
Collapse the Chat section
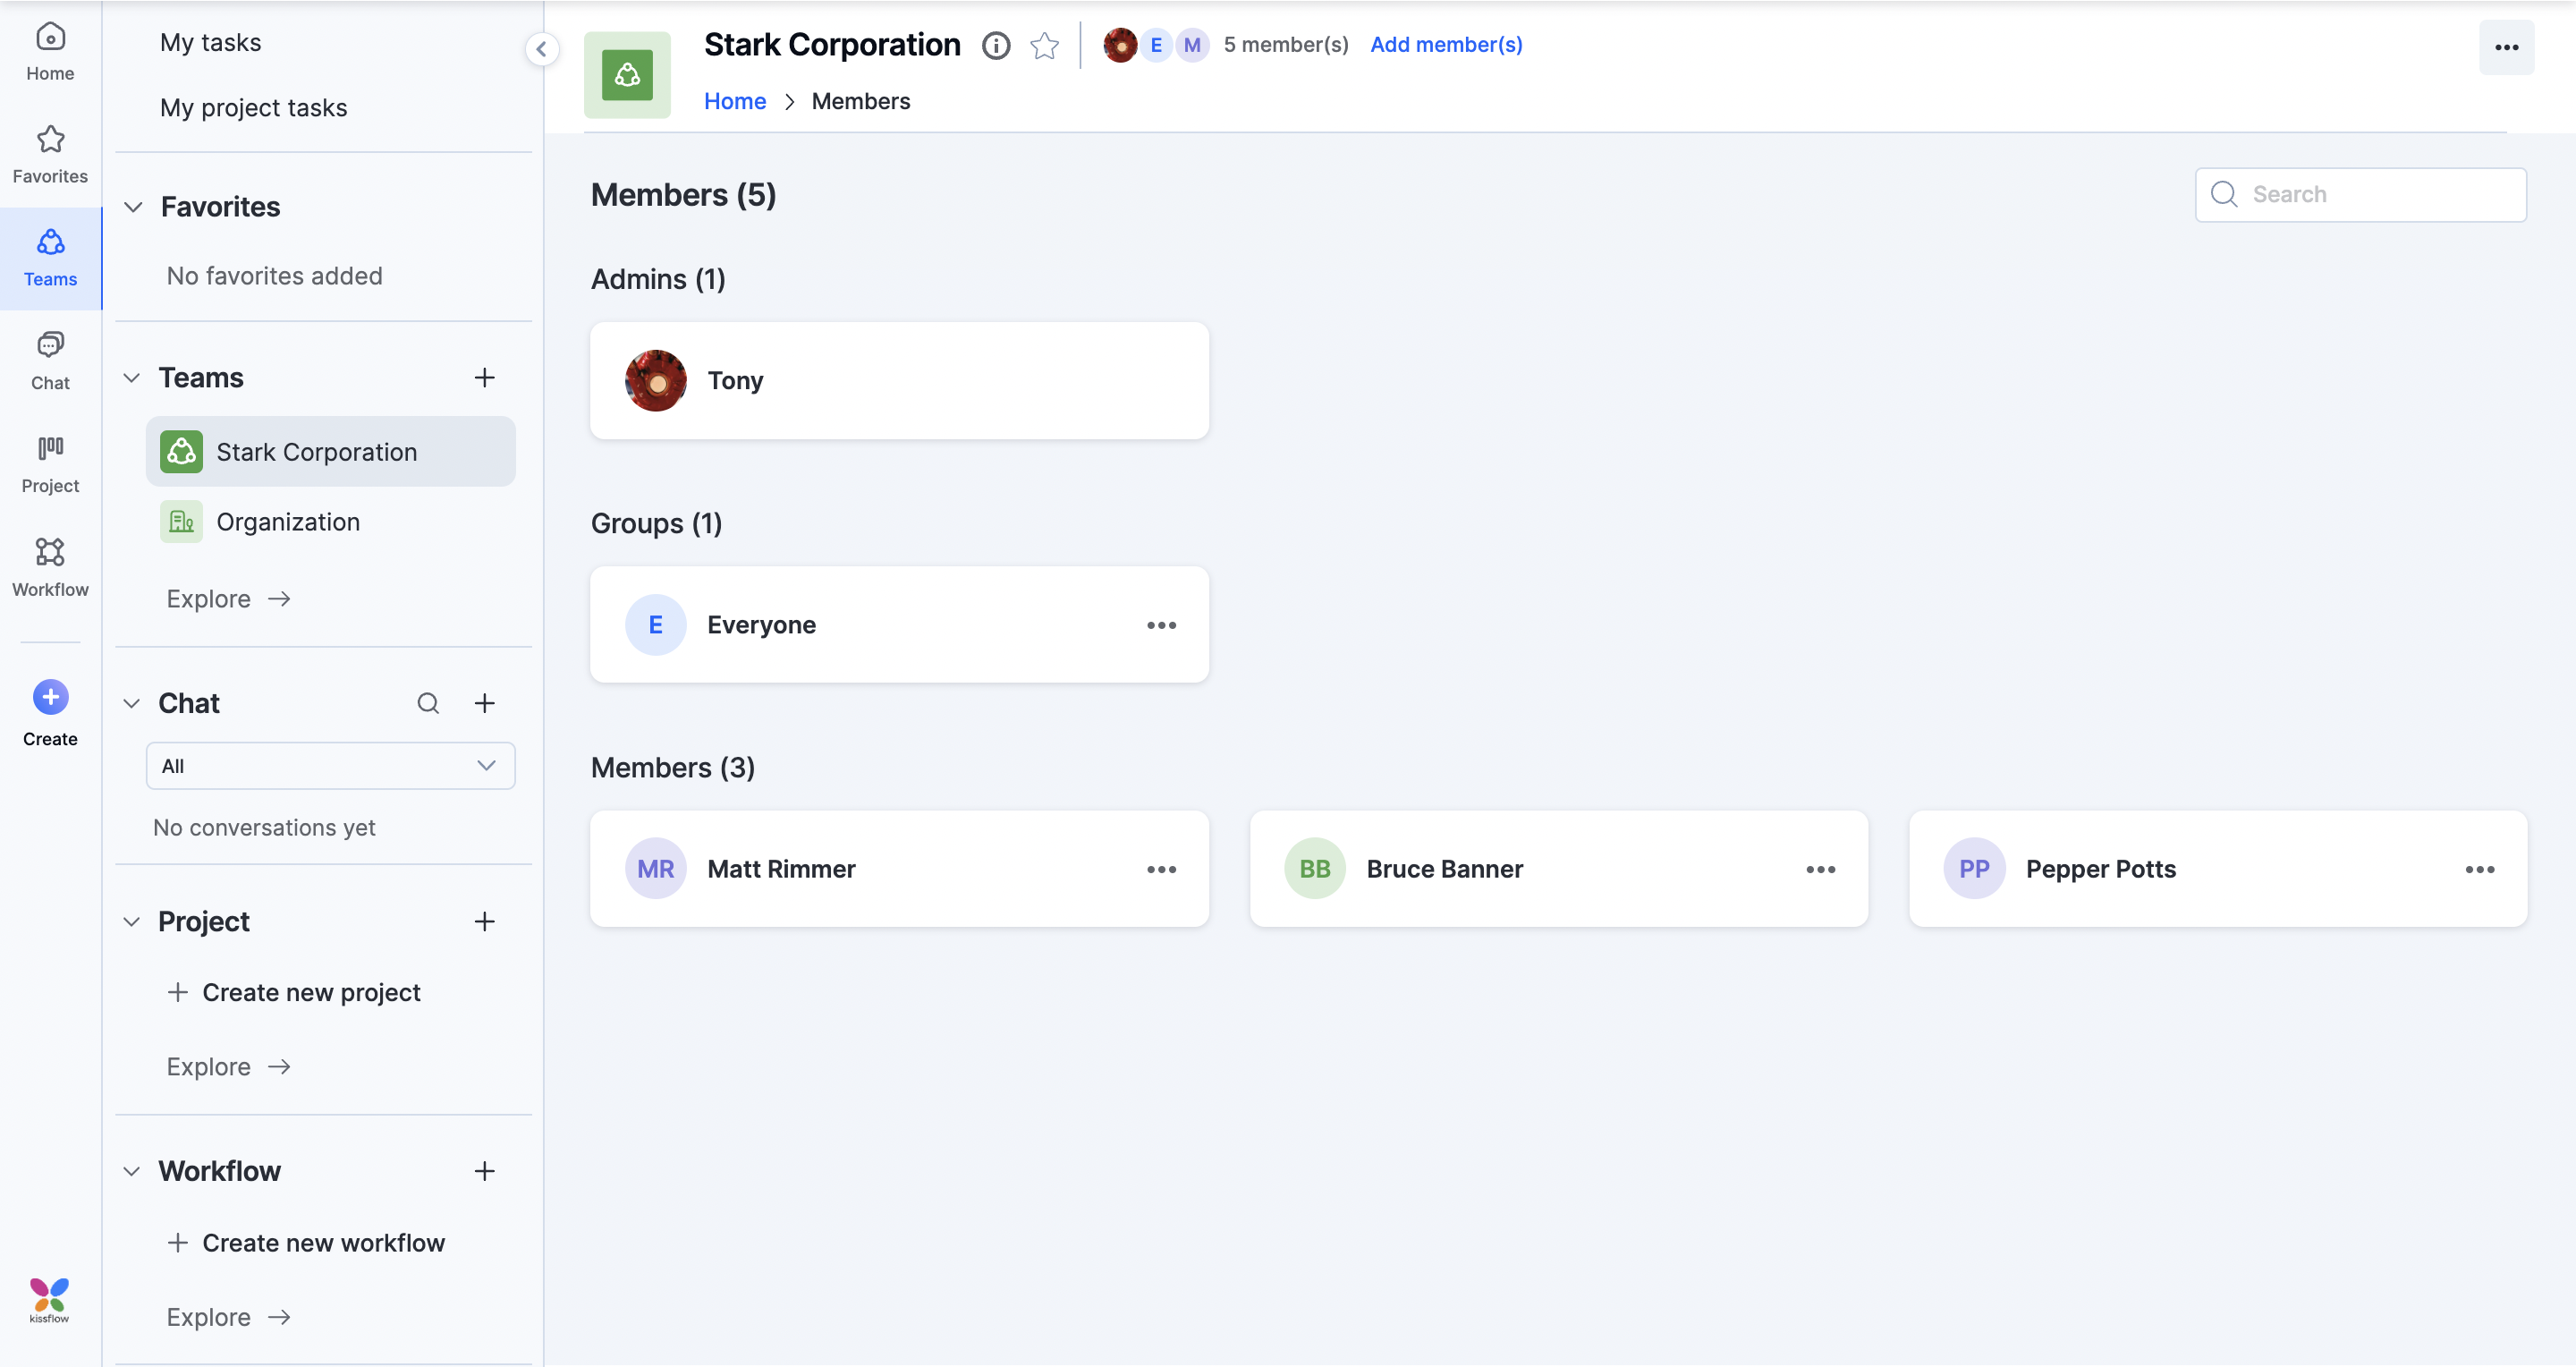click(131, 703)
